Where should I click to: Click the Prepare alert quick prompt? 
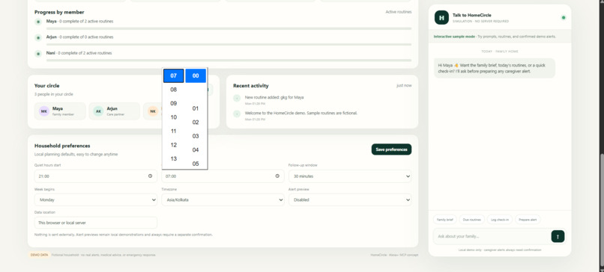click(x=528, y=220)
